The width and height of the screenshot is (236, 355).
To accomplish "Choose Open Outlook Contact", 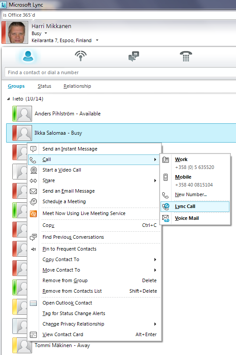I will (x=94, y=303).
